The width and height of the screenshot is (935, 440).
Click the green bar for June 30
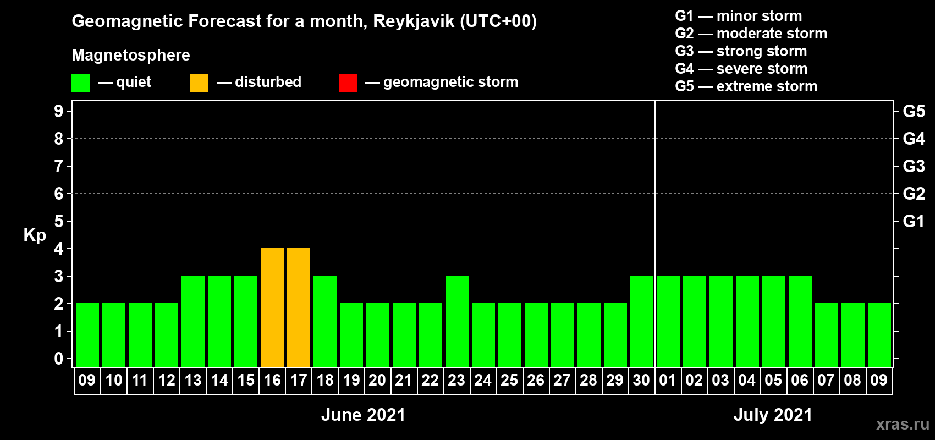(x=642, y=321)
